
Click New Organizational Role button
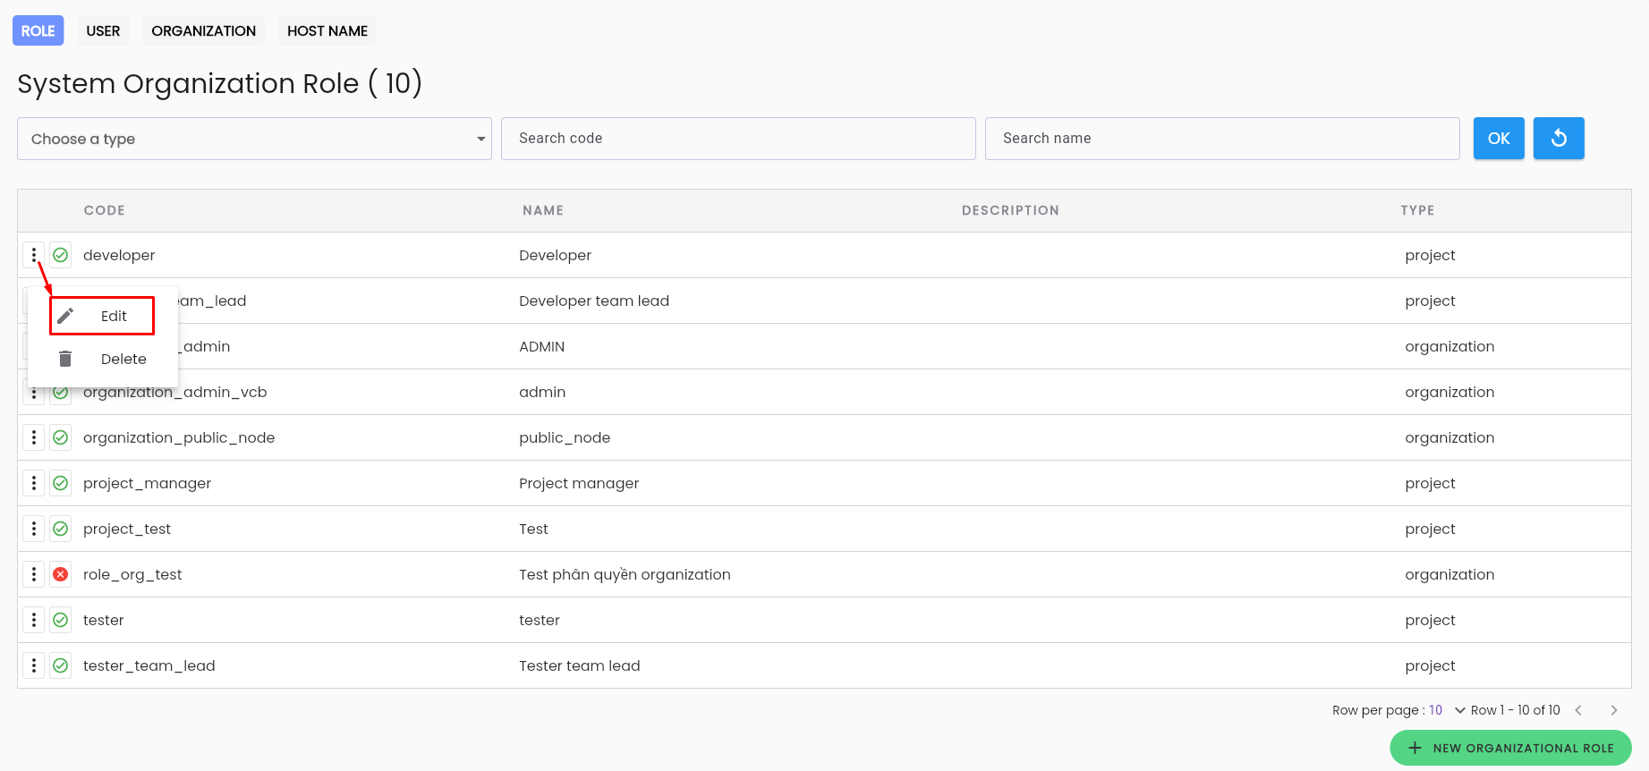1510,748
